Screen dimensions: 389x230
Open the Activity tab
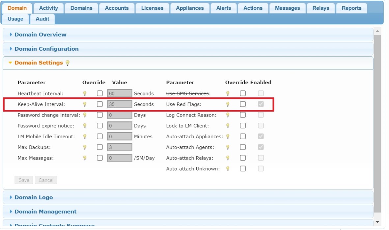(49, 8)
